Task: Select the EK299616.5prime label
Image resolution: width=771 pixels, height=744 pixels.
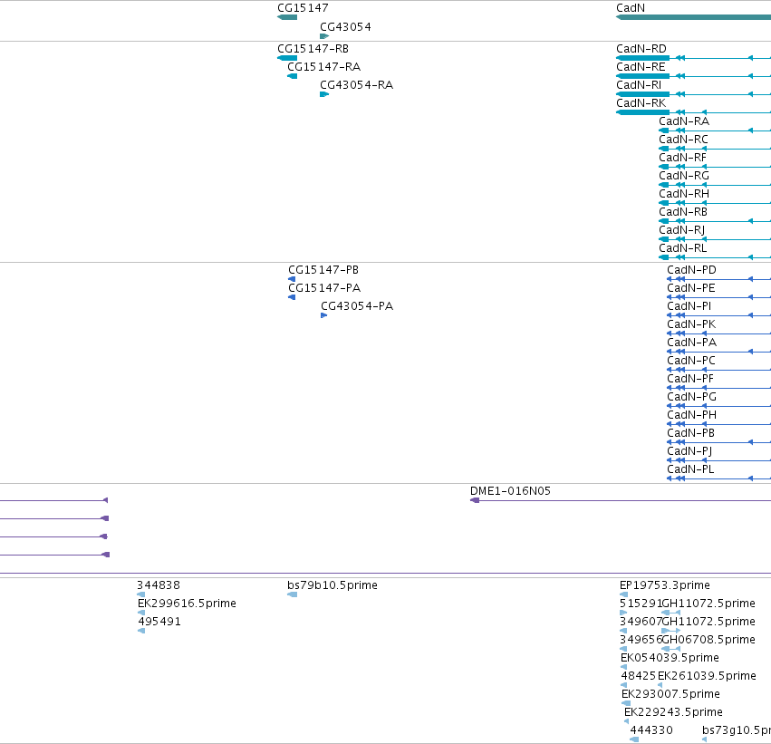Action: 187,604
